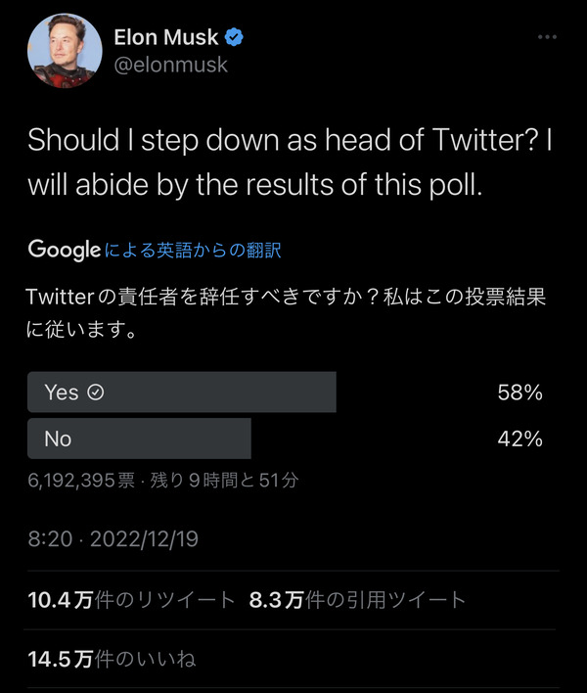587x693 pixels.
Task: Click the Elon Musk display name
Action: [166, 37]
